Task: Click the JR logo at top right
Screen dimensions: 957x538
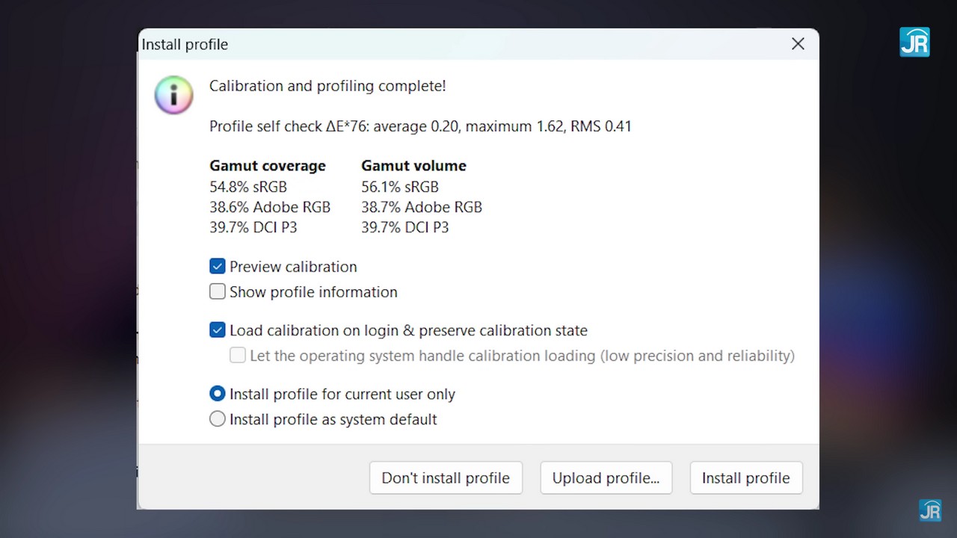Action: tap(914, 43)
